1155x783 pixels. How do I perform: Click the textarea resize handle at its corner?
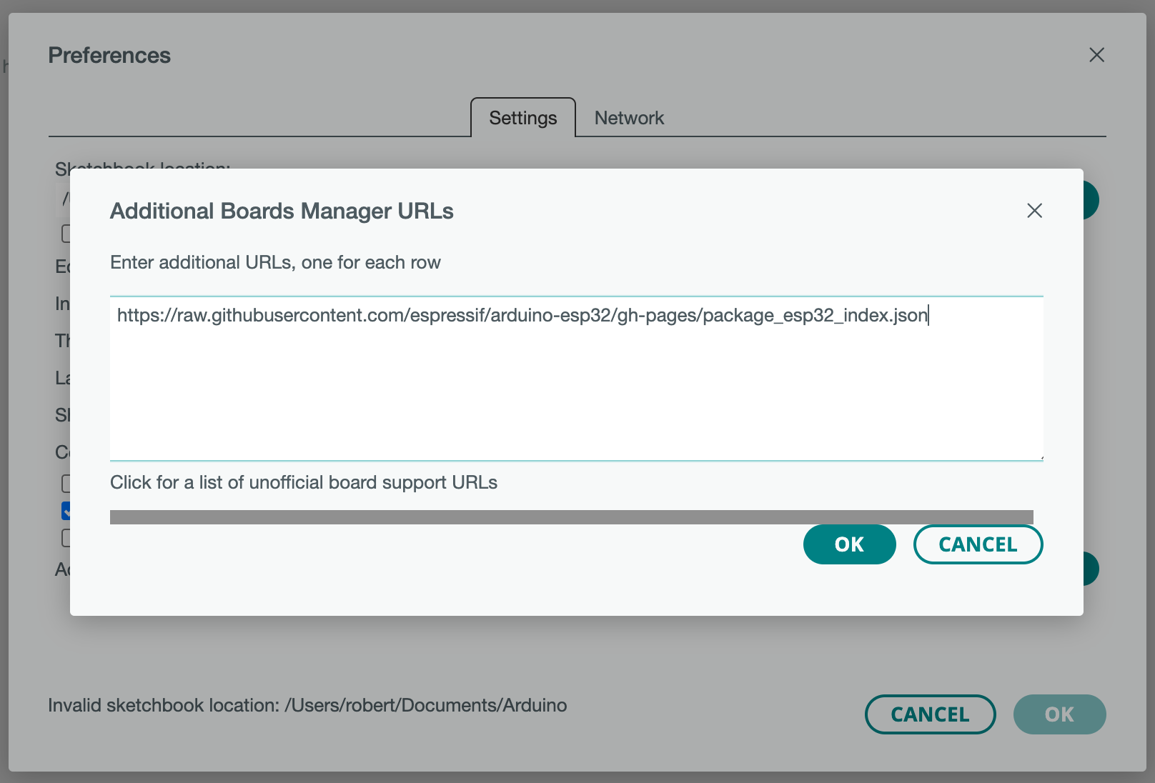tap(1041, 457)
